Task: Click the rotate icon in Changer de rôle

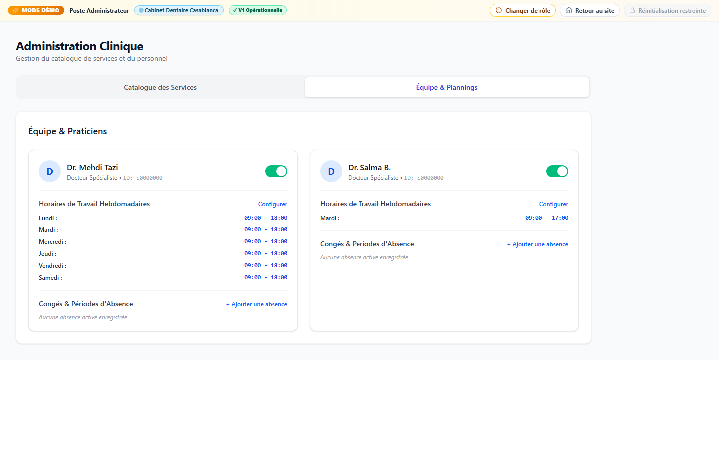Action: click(498, 10)
